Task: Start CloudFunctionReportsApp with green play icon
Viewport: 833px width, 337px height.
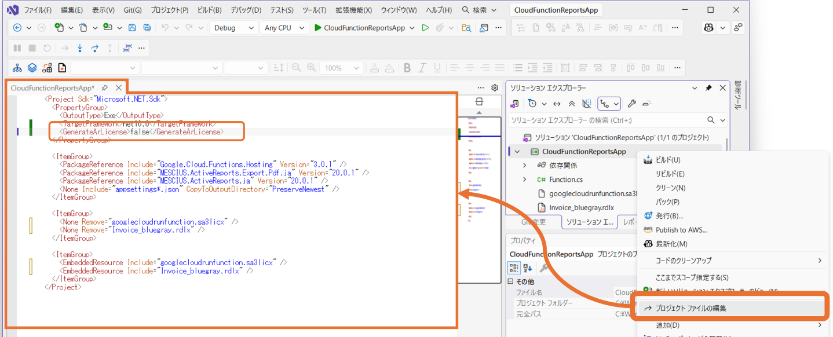Action: coord(318,28)
